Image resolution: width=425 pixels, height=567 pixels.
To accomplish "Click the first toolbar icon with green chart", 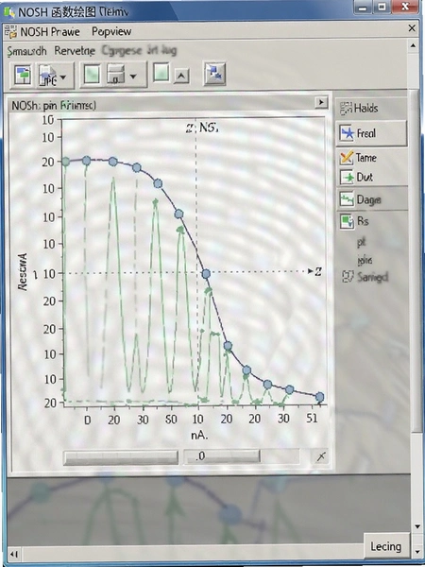I will tap(23, 76).
